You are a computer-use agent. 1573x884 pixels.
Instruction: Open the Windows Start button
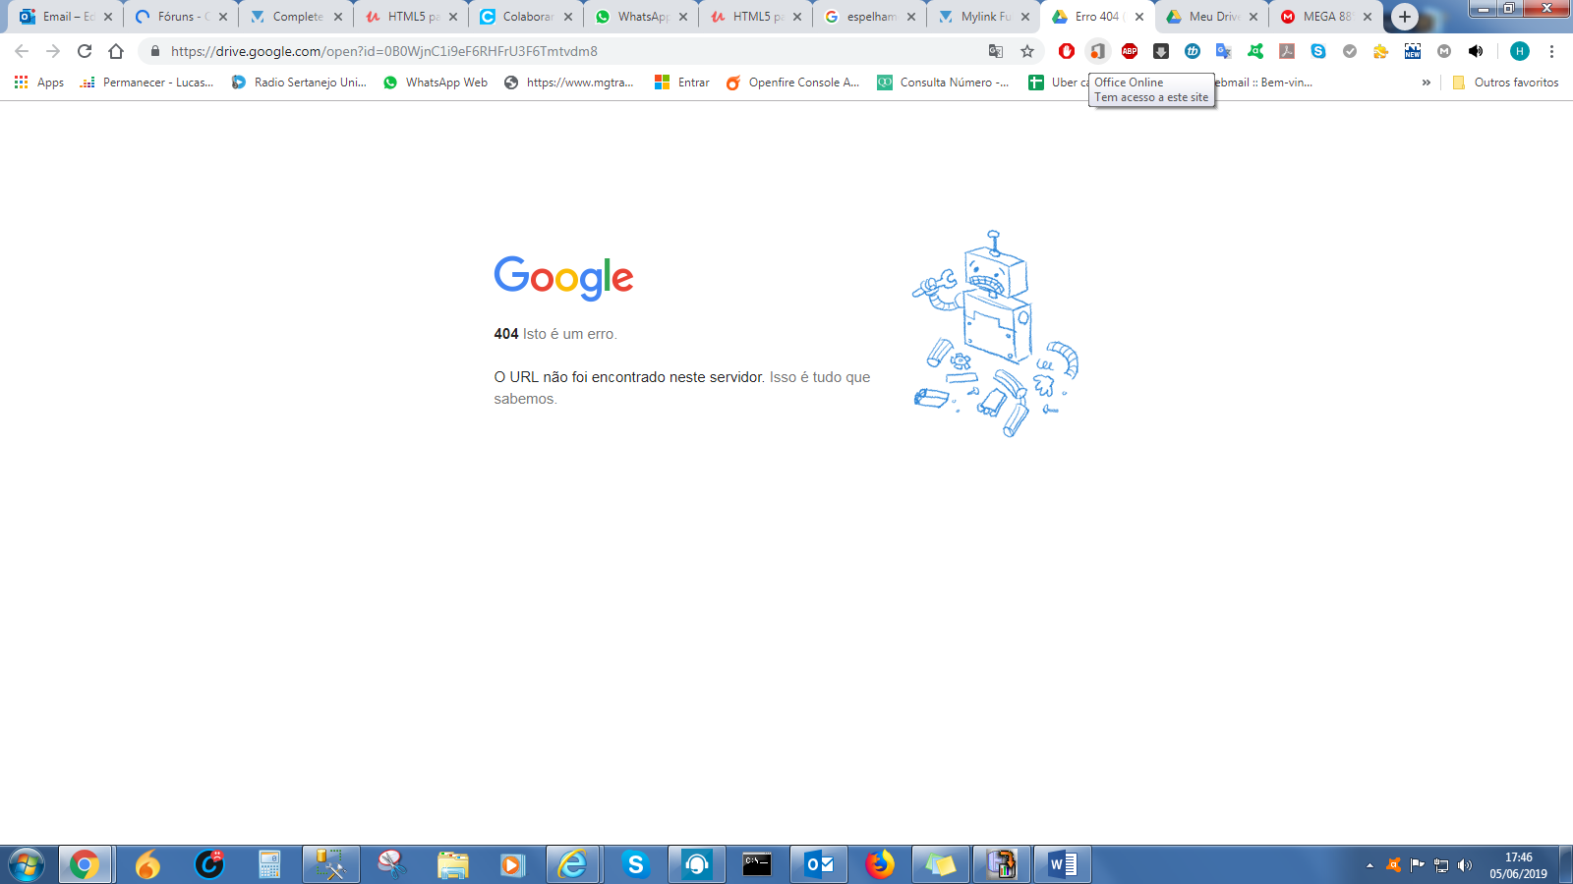(x=27, y=864)
